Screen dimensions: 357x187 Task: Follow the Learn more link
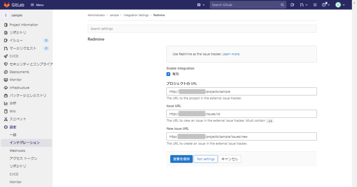click(x=231, y=54)
